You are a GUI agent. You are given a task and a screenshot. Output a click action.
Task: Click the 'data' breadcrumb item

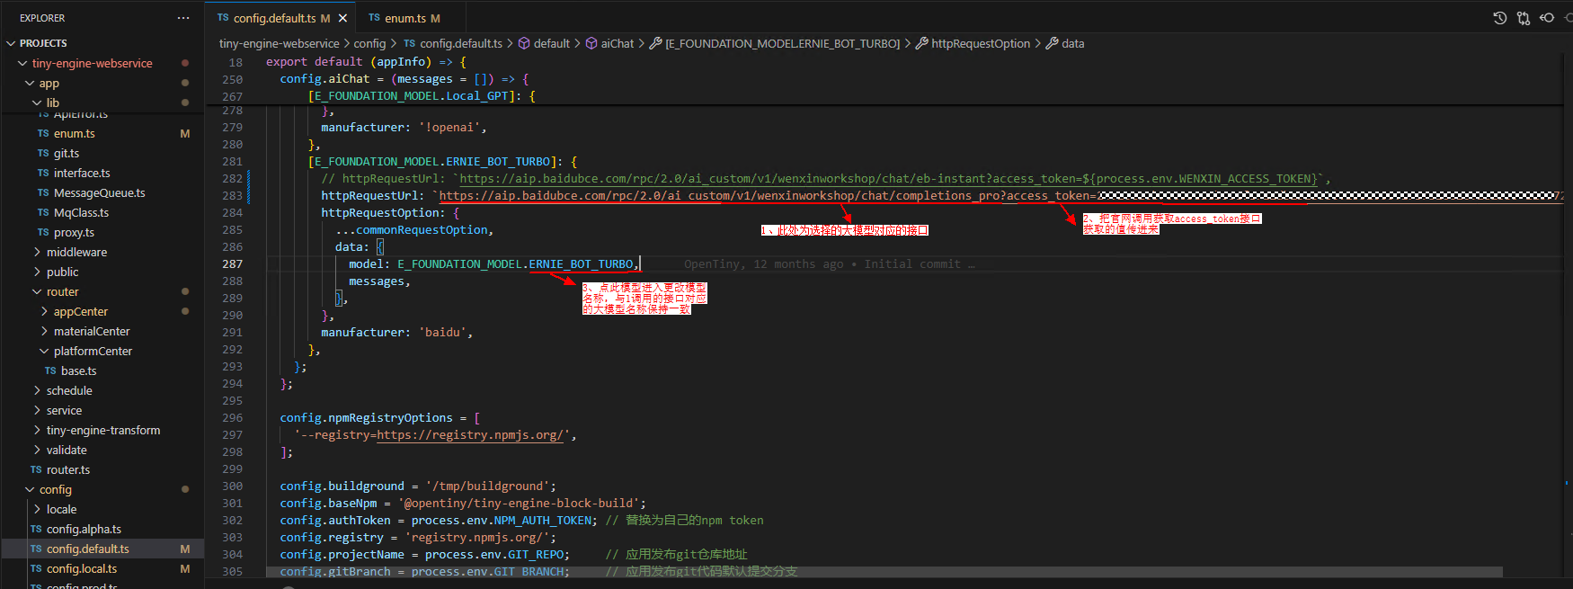click(x=1072, y=43)
